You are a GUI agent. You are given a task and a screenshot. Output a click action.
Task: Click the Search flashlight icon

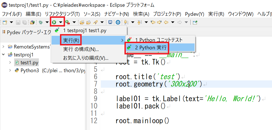pos(95,22)
